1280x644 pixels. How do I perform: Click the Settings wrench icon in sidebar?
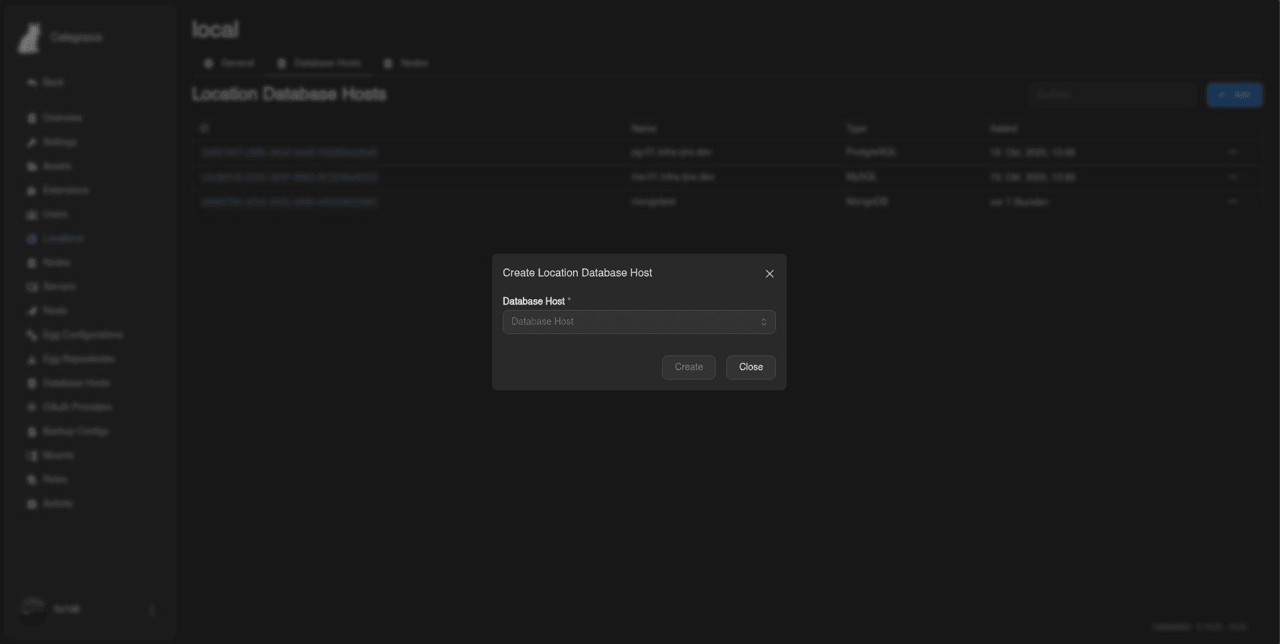31,143
